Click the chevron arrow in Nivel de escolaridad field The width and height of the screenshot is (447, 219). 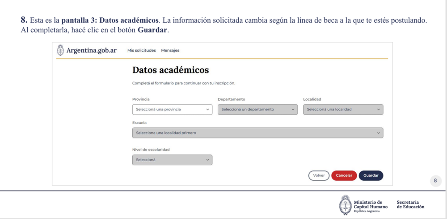[x=207, y=160]
